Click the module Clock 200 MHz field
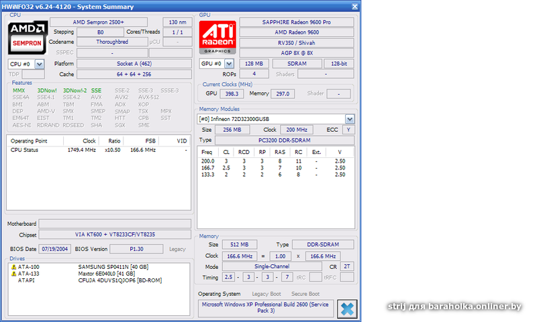 [297, 130]
